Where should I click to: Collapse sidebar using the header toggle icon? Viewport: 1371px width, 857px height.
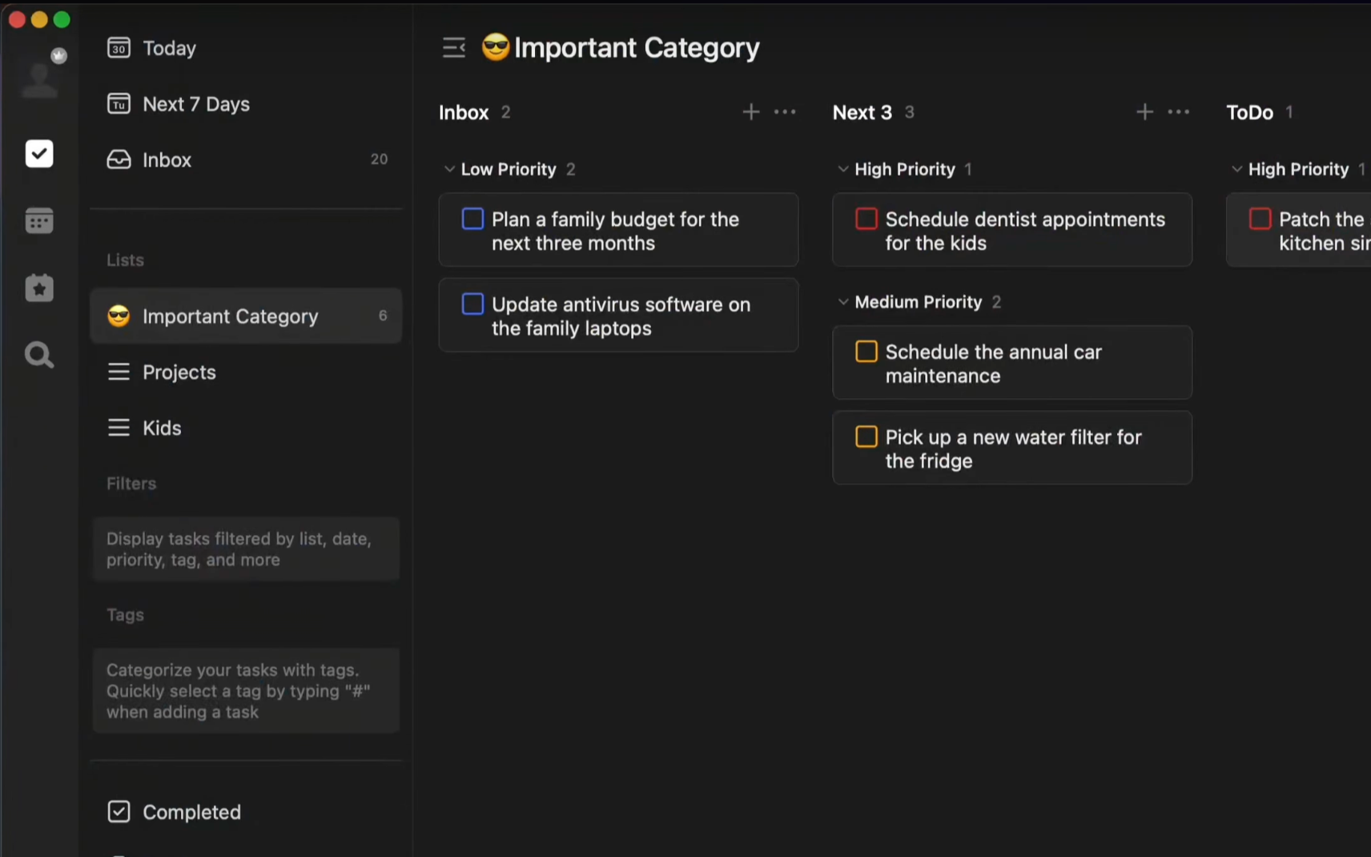tap(453, 48)
